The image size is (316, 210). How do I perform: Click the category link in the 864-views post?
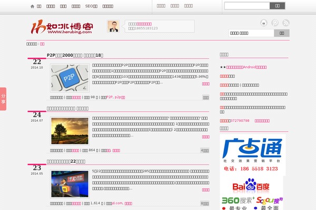pos(75,151)
